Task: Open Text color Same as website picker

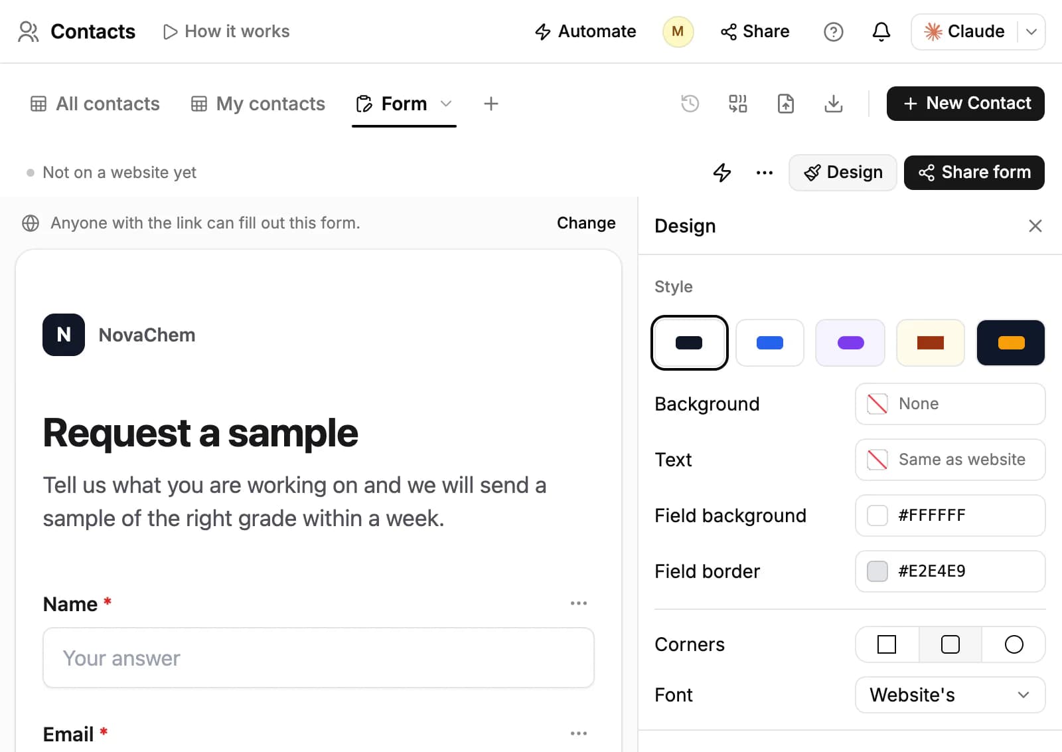Action: [950, 460]
